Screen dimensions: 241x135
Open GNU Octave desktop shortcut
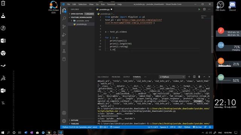point(53,7)
